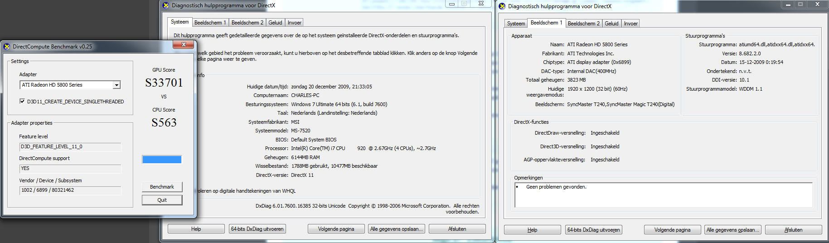Click the 6144MB RAM memory value
Viewport: 829px width, 243px height.
pos(305,157)
